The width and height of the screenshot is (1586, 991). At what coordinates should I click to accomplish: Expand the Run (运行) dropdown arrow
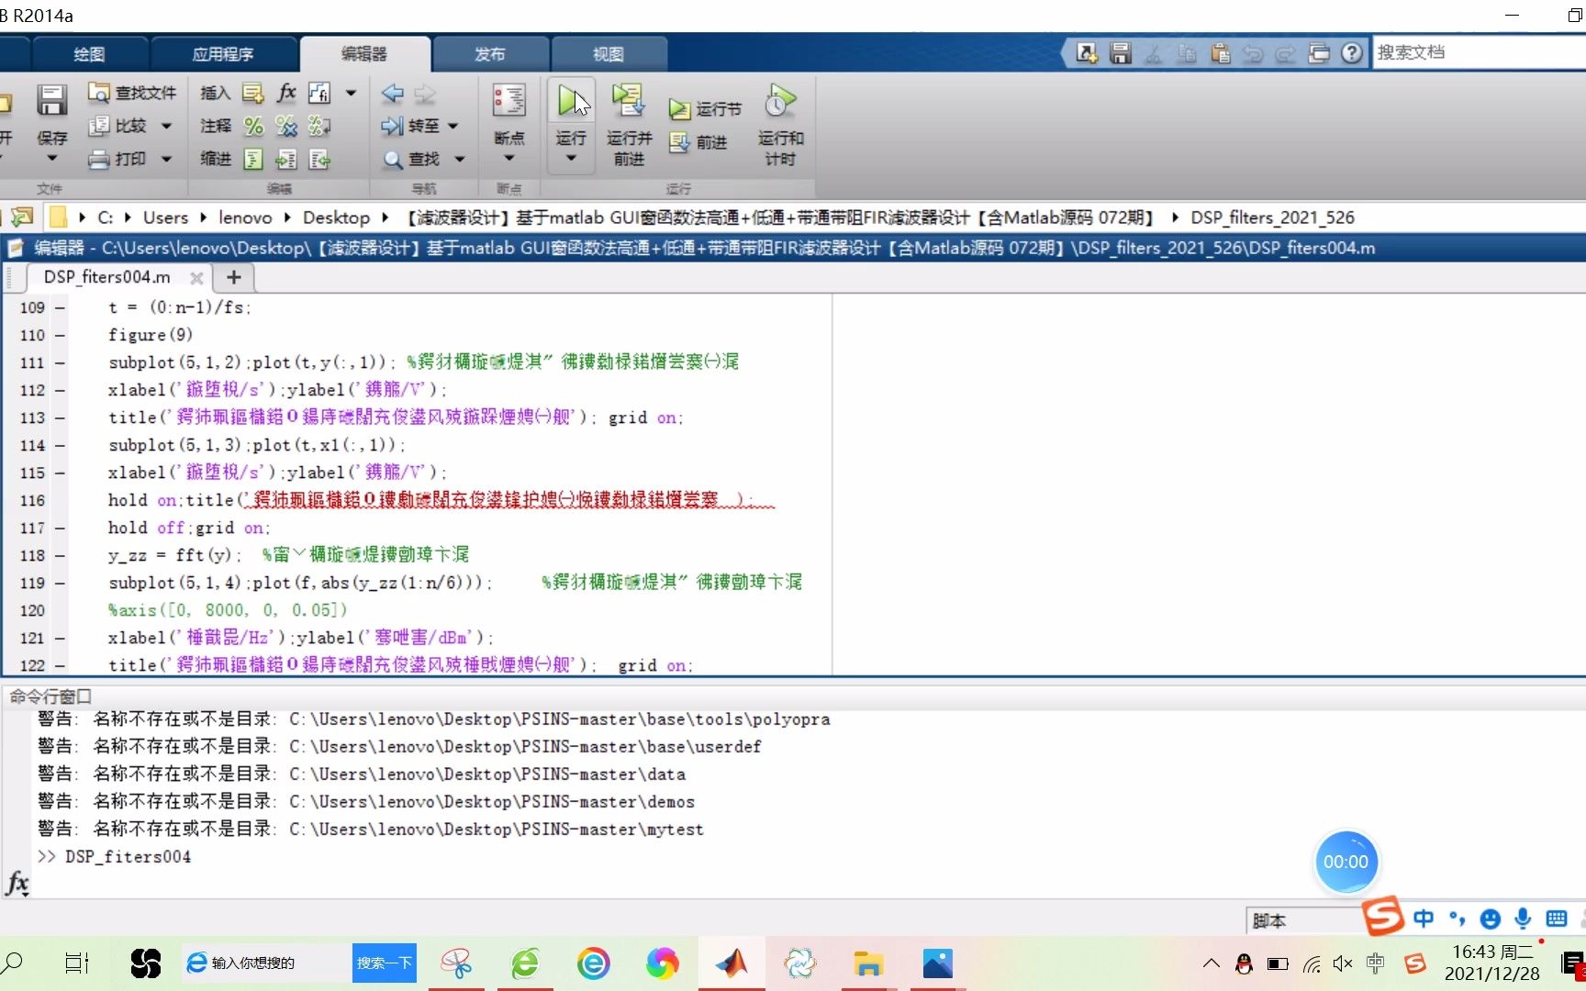(x=570, y=158)
